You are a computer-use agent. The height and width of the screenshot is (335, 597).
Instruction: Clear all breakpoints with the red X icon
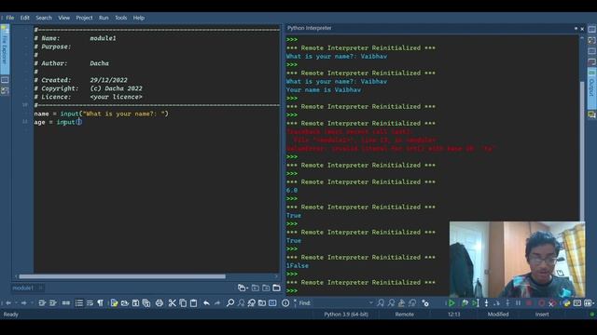pos(551,303)
